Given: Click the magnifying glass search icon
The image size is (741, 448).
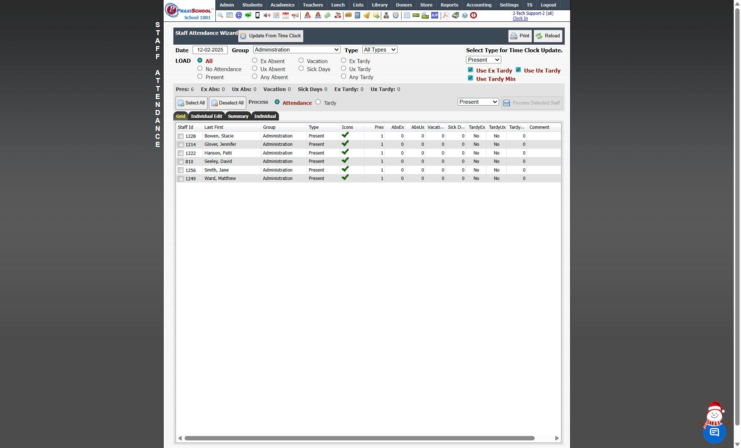Looking at the screenshot, I should tap(220, 15).
